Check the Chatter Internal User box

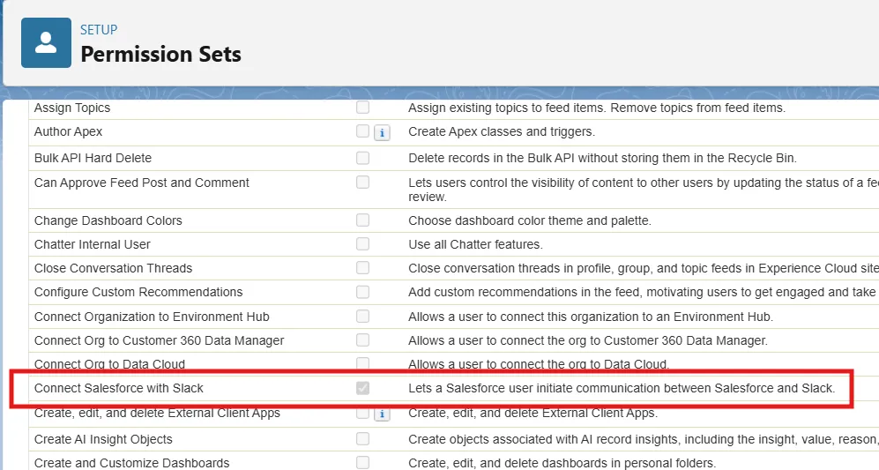pos(362,244)
